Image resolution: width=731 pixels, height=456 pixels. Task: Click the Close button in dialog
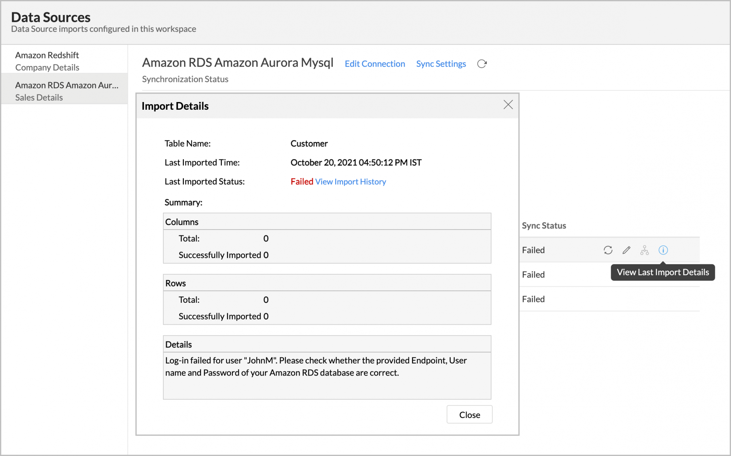[x=470, y=415]
